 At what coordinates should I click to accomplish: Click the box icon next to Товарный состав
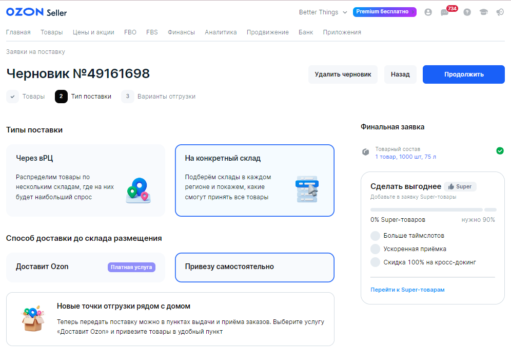366,152
